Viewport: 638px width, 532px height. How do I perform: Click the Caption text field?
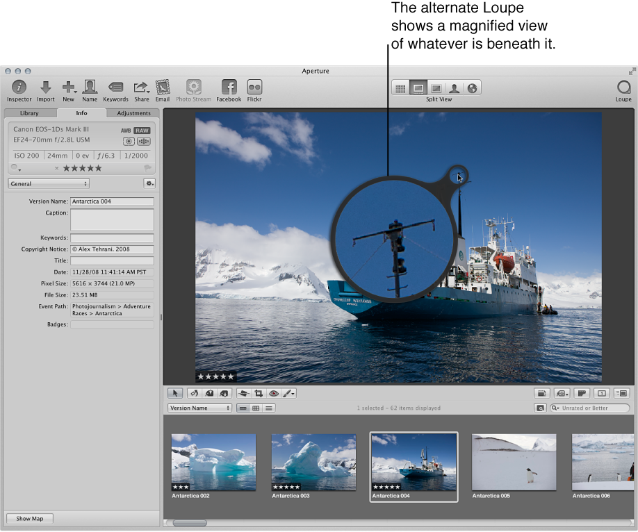tap(112, 219)
